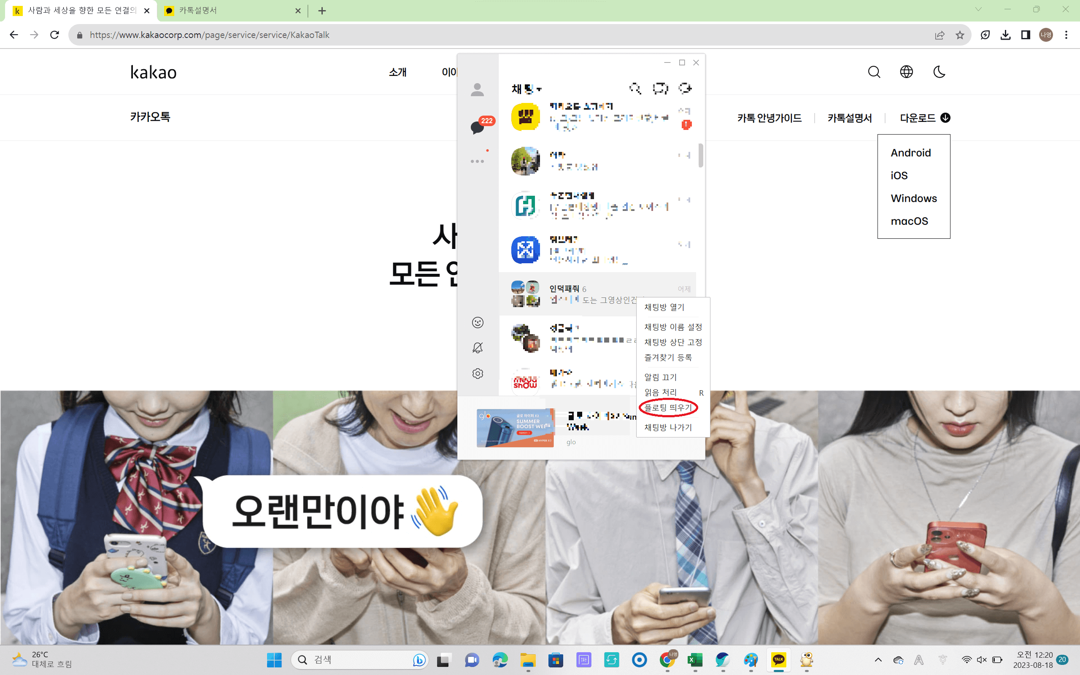Open the KakaoTalk chats icon with badge 222

tap(477, 128)
